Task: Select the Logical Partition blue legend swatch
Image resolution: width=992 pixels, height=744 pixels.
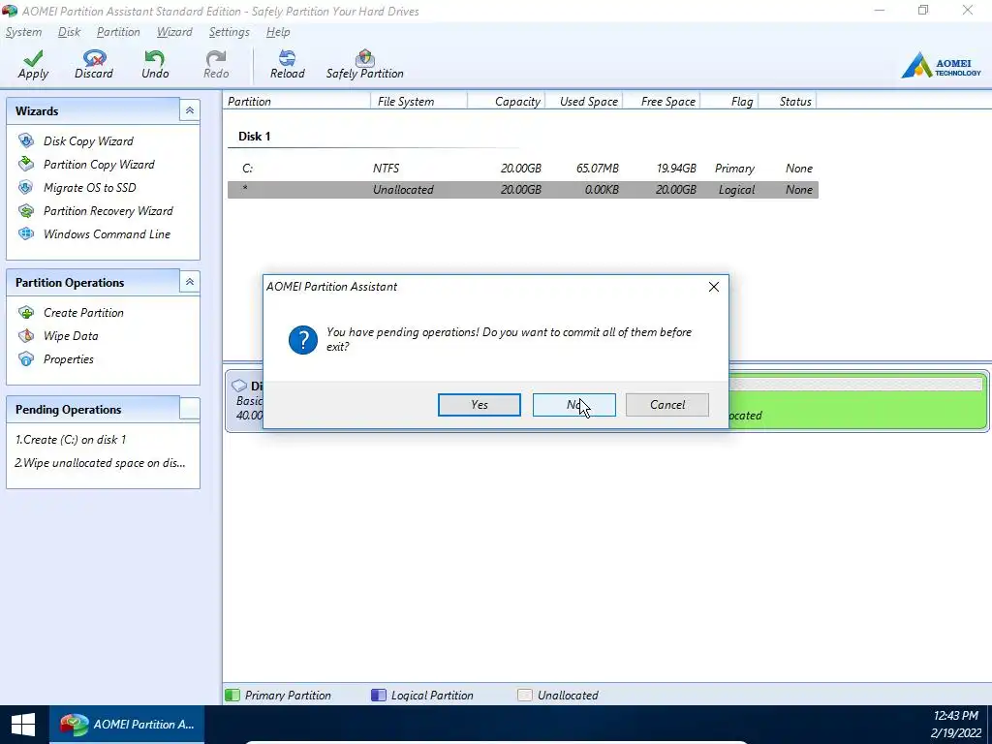Action: [379, 696]
